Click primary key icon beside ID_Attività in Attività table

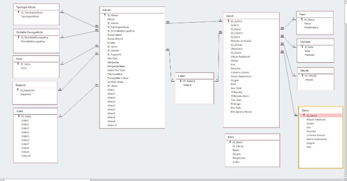click(x=302, y=76)
